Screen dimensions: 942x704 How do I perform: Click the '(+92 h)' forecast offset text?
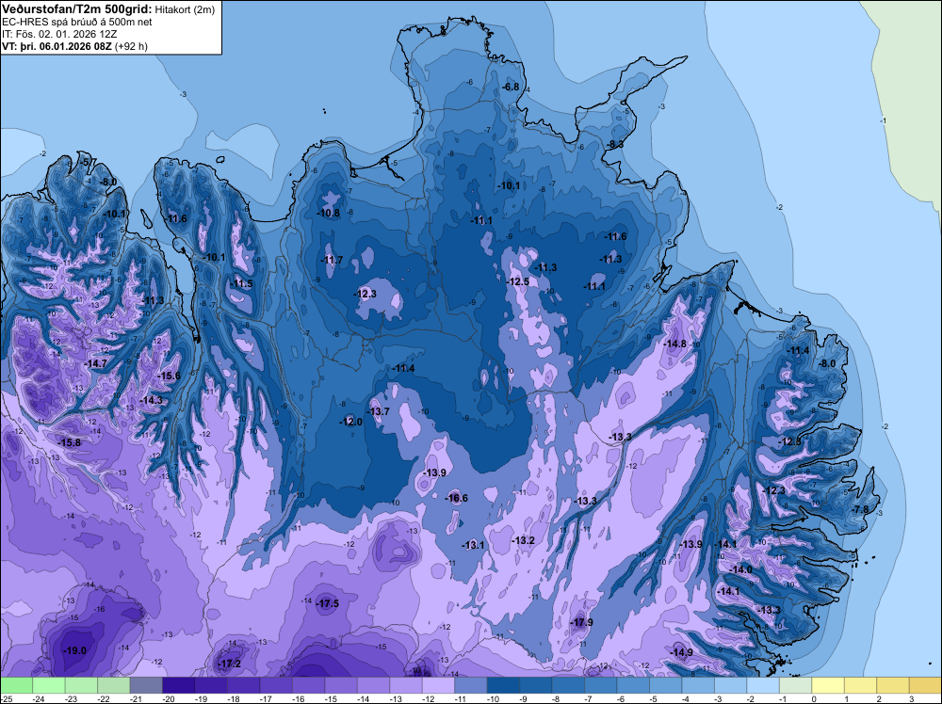pyautogui.click(x=131, y=46)
